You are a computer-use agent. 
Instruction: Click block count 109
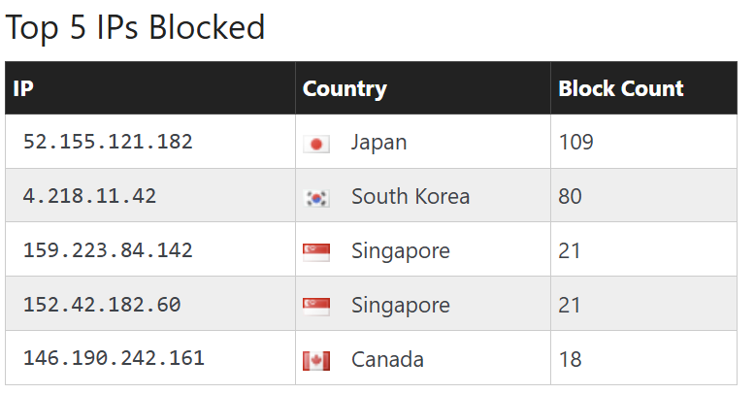576,143
